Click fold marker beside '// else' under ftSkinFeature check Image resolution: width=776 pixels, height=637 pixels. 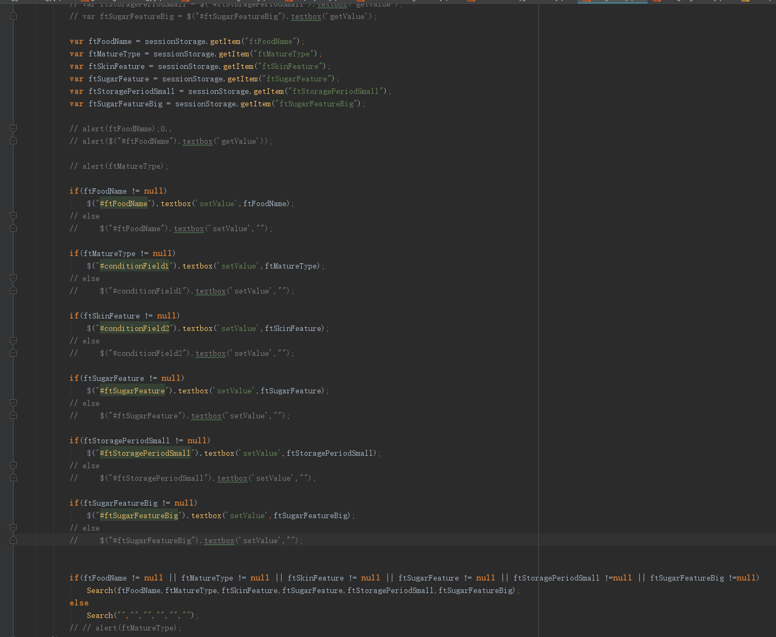(14, 341)
